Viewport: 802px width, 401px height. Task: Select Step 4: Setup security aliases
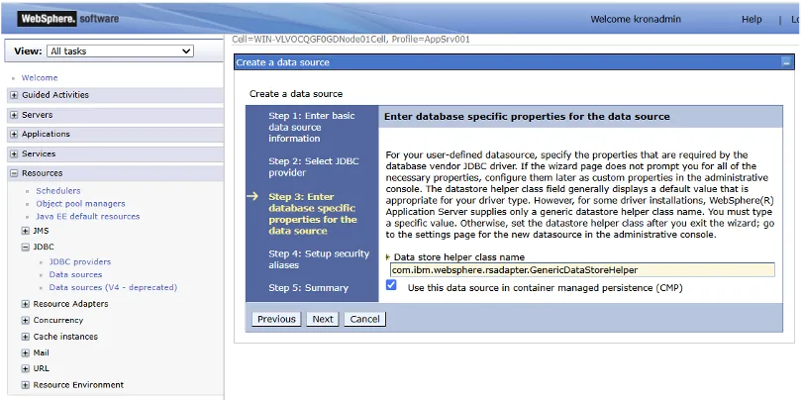coord(319,259)
